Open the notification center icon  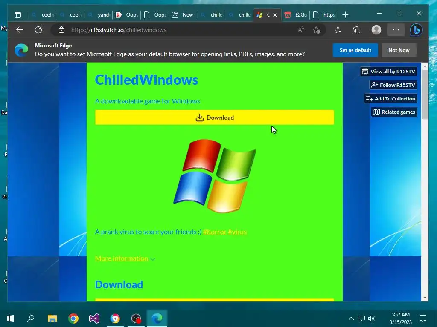pos(423,318)
